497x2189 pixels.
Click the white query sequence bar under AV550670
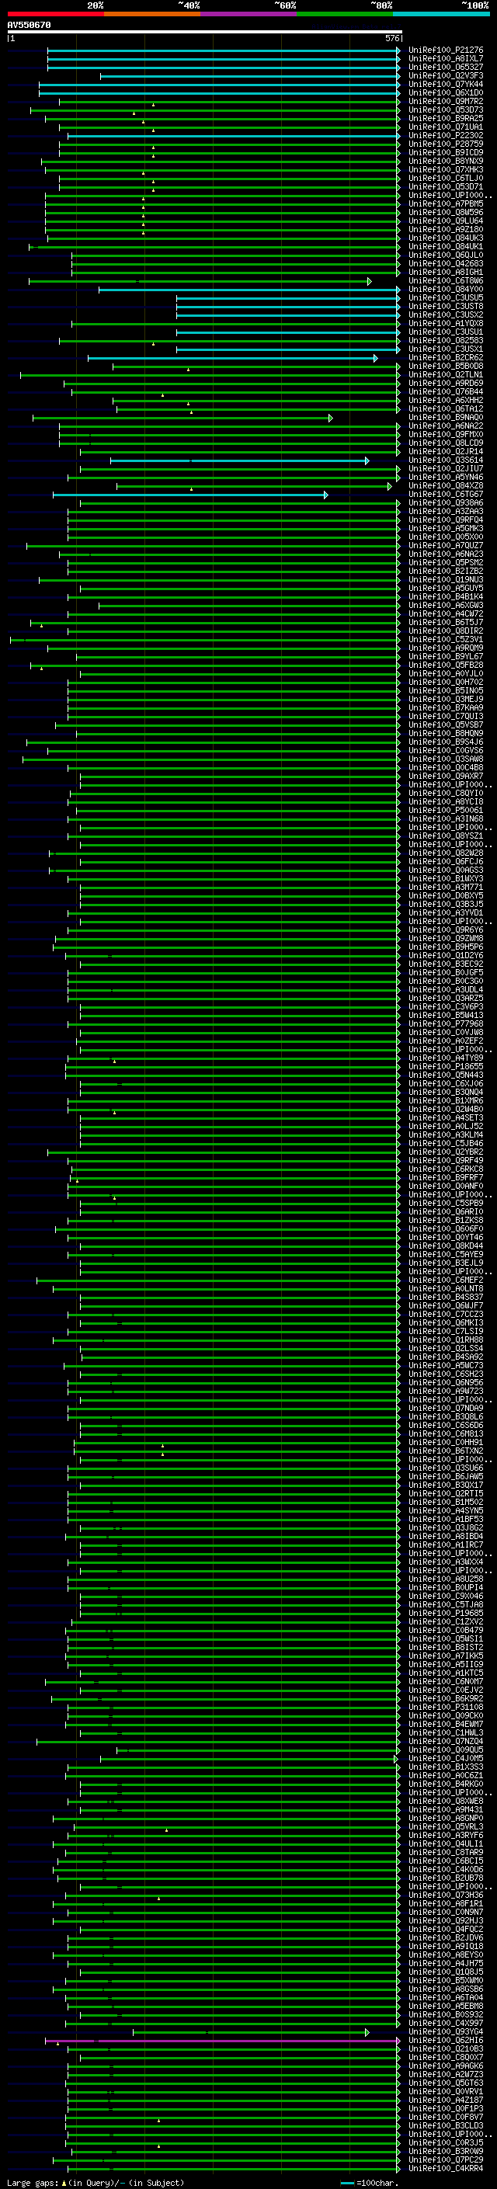(x=205, y=31)
